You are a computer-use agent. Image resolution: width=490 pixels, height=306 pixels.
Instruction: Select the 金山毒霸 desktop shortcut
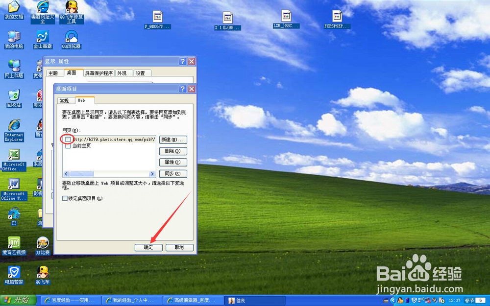(43, 40)
